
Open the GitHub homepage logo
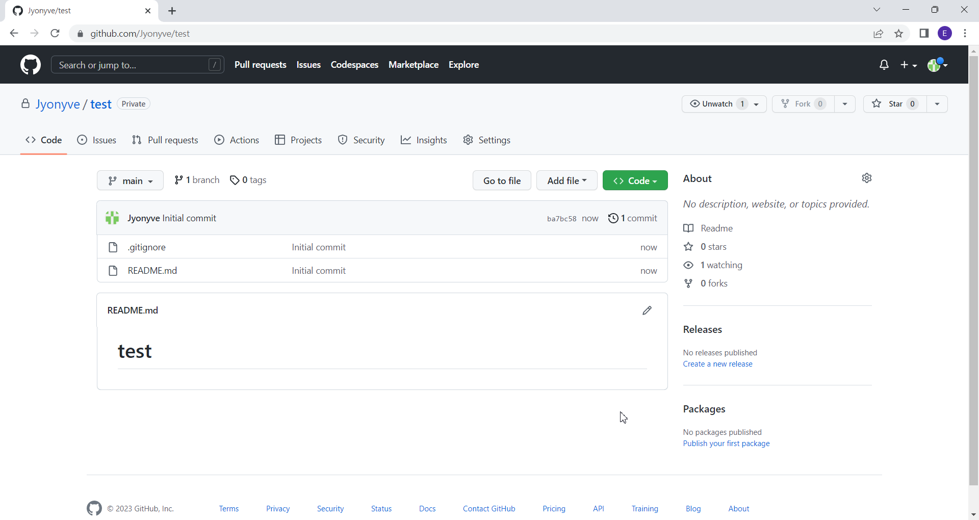31,65
